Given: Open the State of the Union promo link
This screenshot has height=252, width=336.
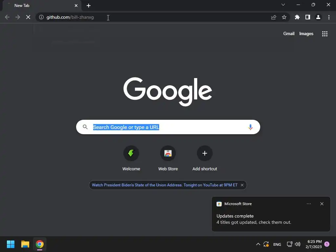Looking at the screenshot, I should [x=165, y=185].
